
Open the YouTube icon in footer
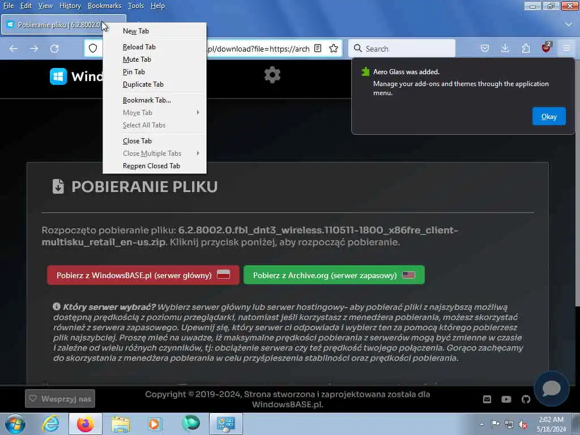coord(506,399)
